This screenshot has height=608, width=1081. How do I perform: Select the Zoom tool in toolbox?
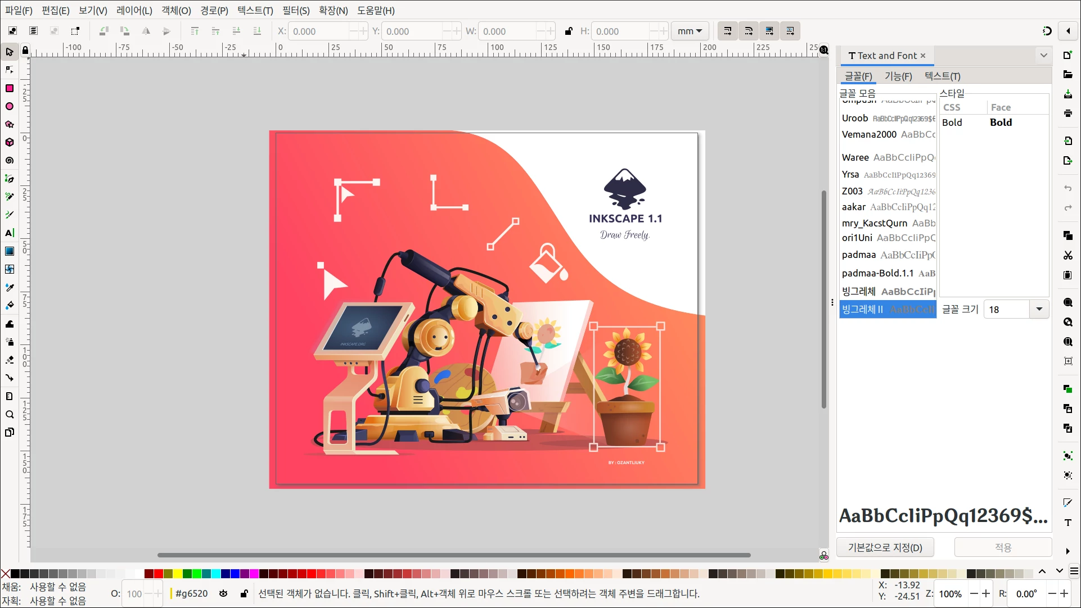(x=10, y=415)
